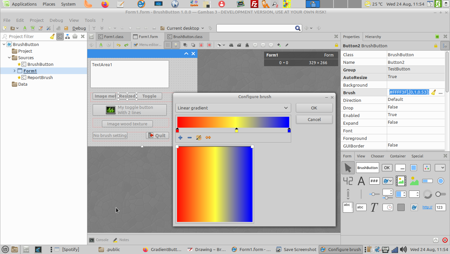Click the broom clear icon in Brush property
The image size is (450, 254).
coord(433,93)
